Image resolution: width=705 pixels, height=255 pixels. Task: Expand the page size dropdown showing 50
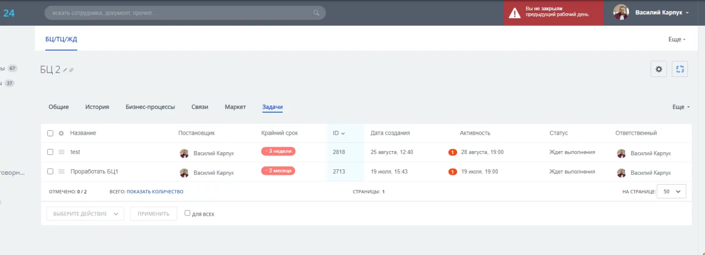click(671, 191)
